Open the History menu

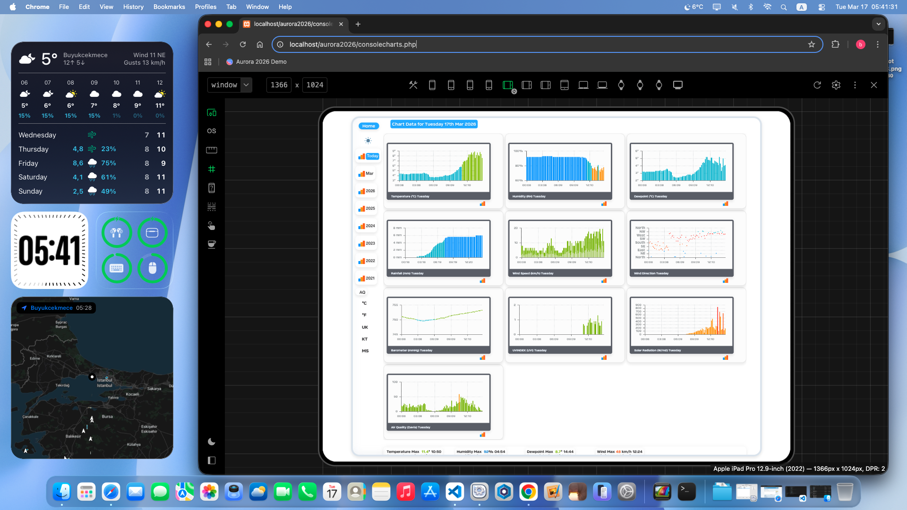click(x=133, y=7)
